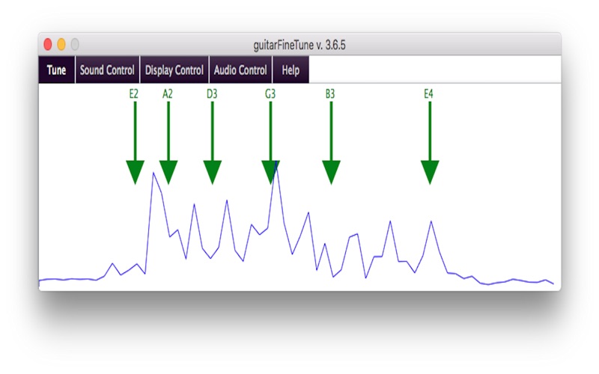Viewport: 599px width, 374px height.
Task: Click the guitarFineTune v. 3.6.5 title text
Action: point(299,45)
